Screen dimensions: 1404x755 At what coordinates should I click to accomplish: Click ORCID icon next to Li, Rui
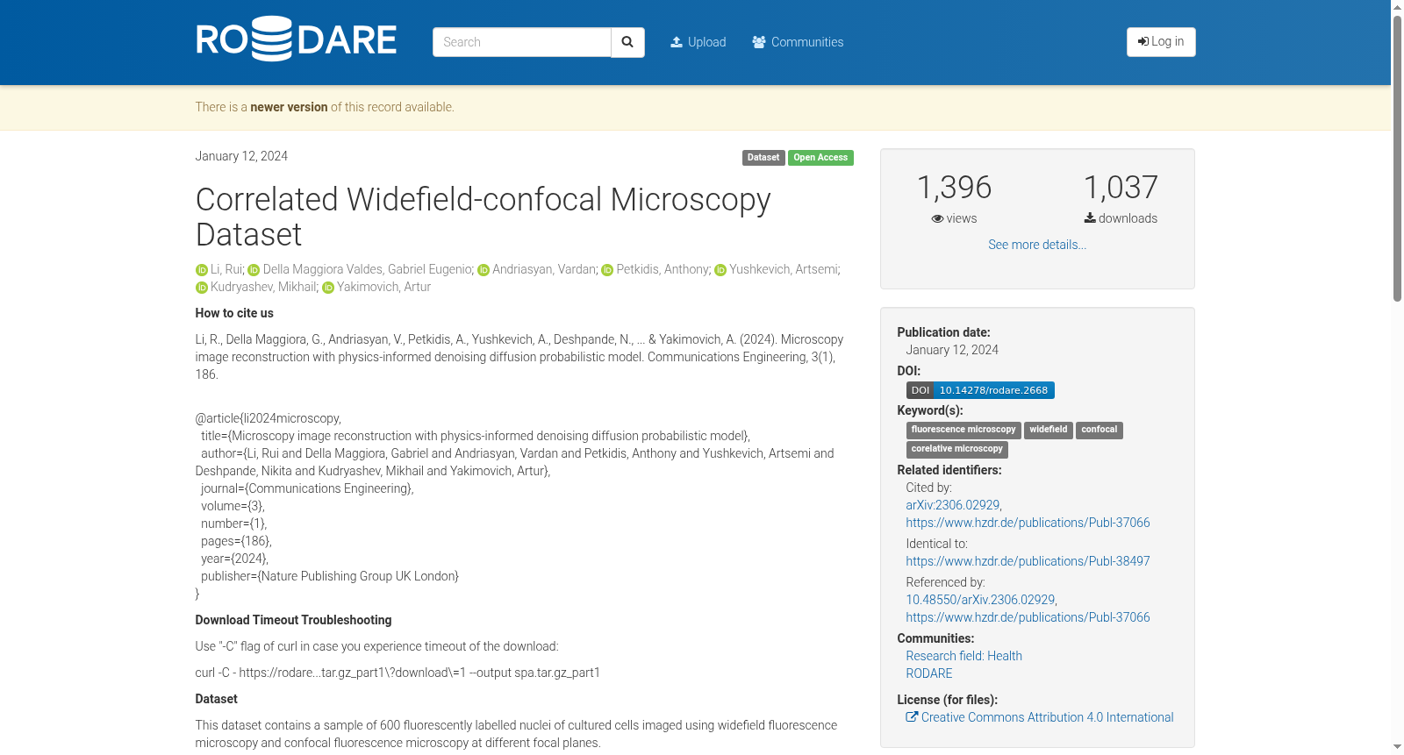(x=202, y=270)
